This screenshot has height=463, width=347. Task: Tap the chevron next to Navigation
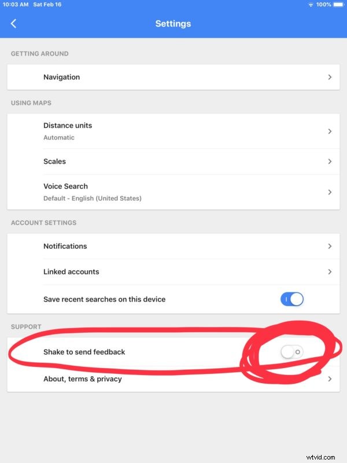point(330,76)
